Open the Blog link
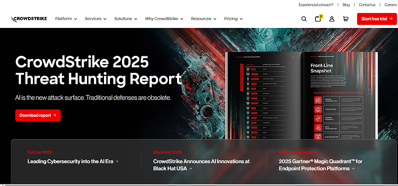Image resolution: width=398 pixels, height=186 pixels. click(346, 4)
